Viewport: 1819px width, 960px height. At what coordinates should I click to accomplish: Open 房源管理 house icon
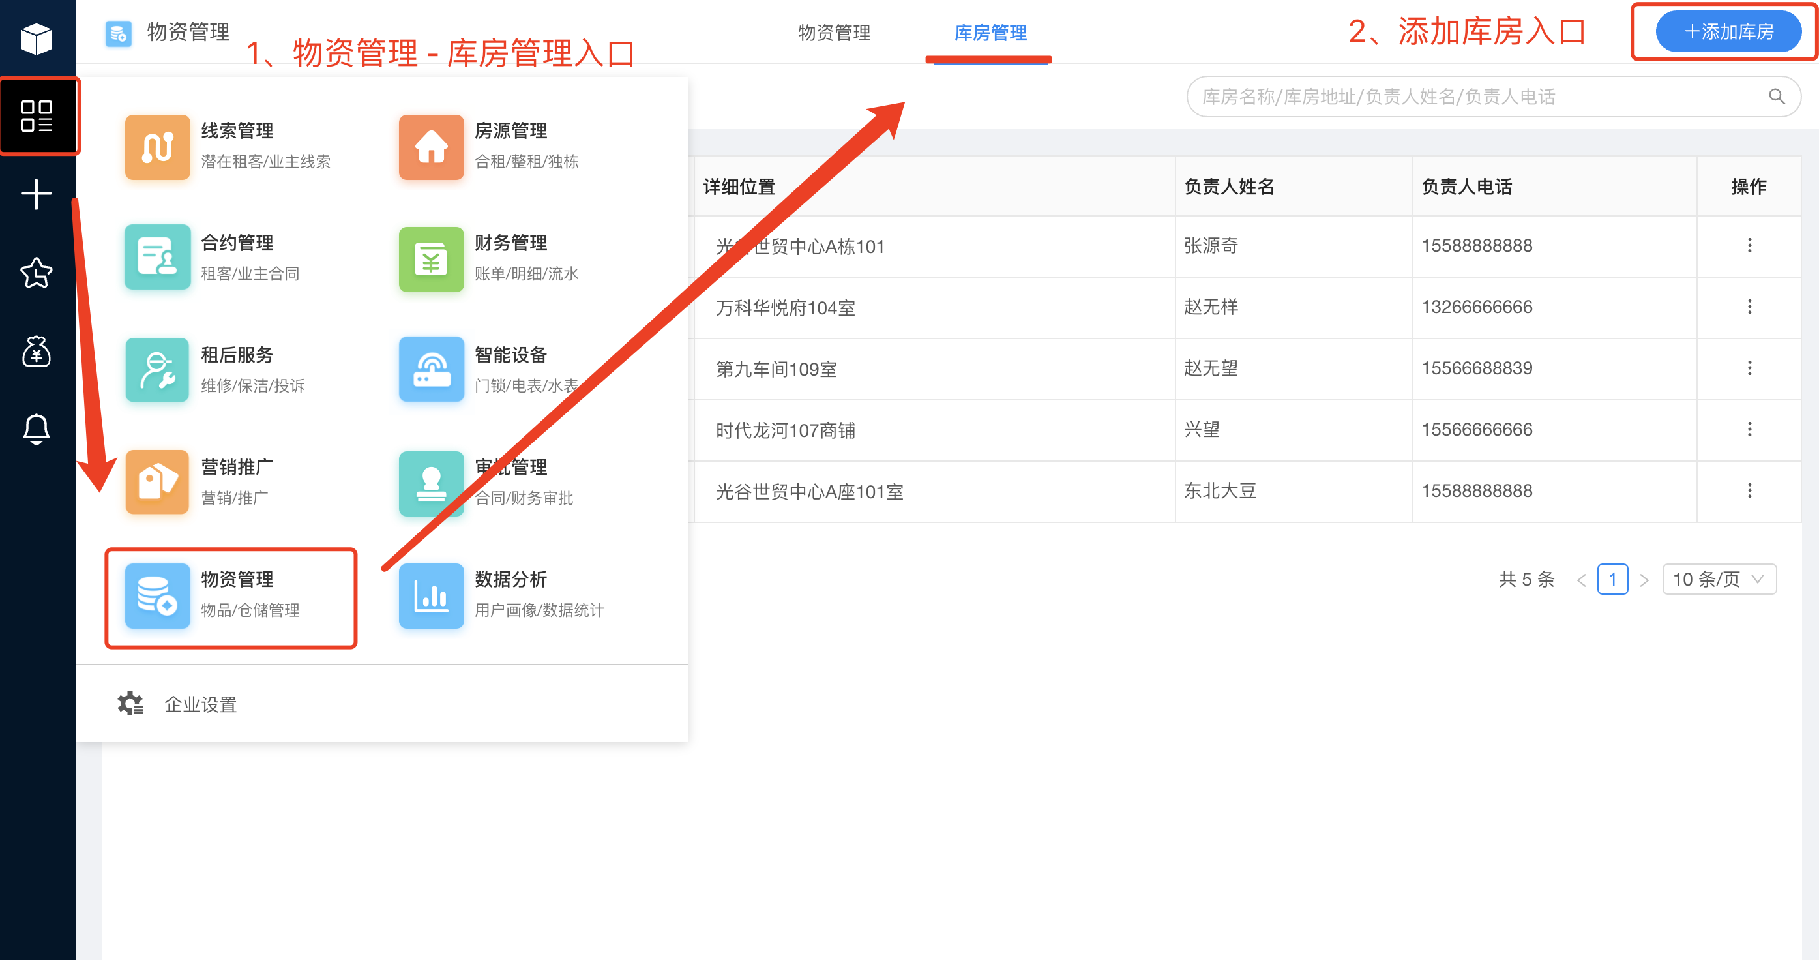[432, 147]
